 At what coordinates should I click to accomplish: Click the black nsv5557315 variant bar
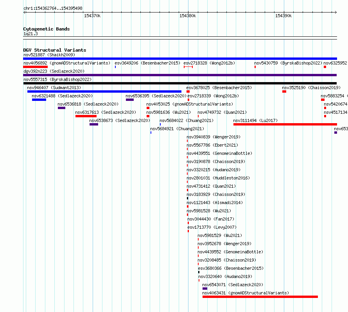(x=180, y=83)
